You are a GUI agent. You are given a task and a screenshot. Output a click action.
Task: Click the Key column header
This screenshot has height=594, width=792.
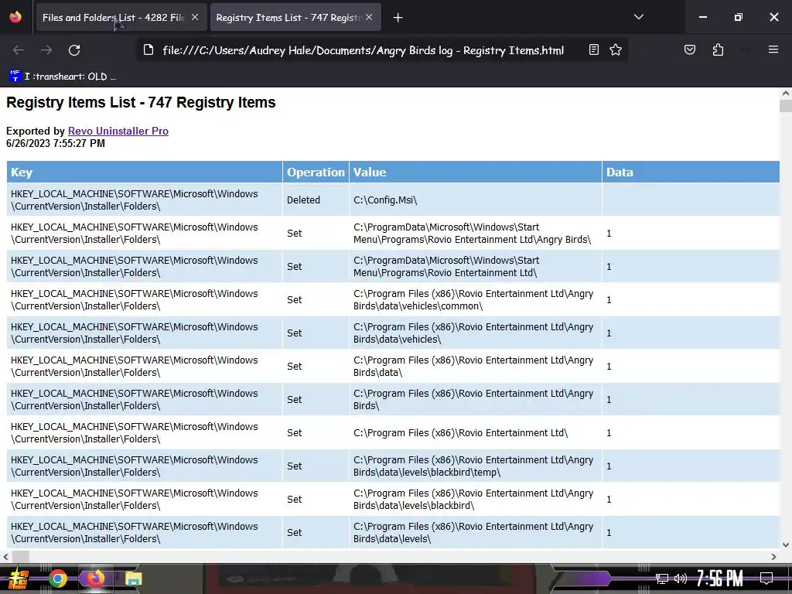click(145, 172)
